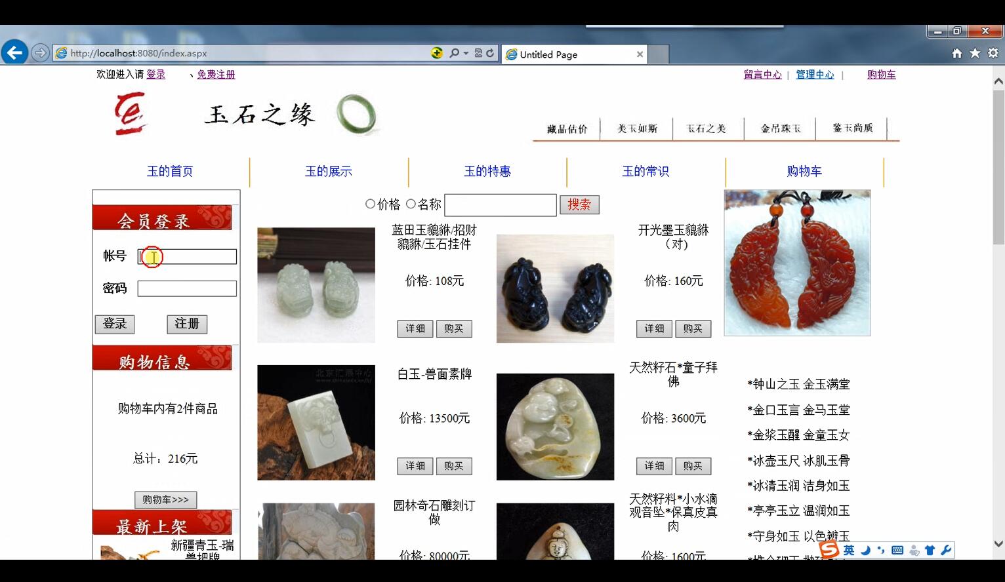Click 详细 for 白玉-兽面素牌
Viewport: 1005px width, 582px height.
415,467
